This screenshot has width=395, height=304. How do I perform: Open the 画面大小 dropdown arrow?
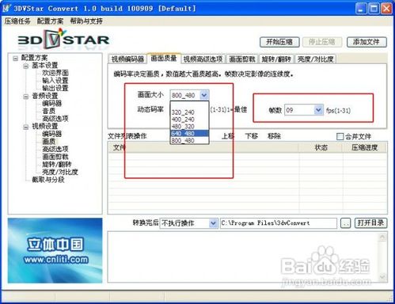click(204, 95)
